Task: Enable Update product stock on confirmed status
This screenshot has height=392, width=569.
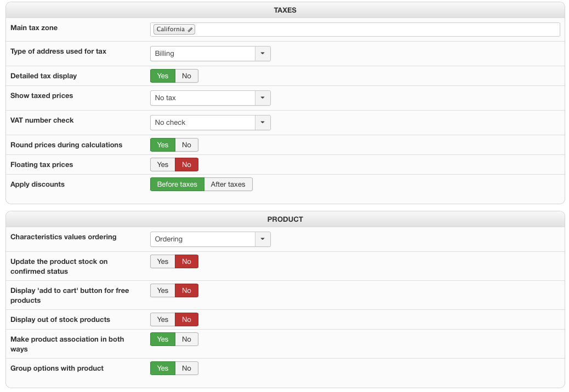Action: coord(163,262)
